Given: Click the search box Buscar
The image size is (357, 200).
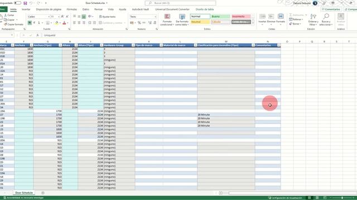Looking at the screenshot, I should (x=180, y=3).
